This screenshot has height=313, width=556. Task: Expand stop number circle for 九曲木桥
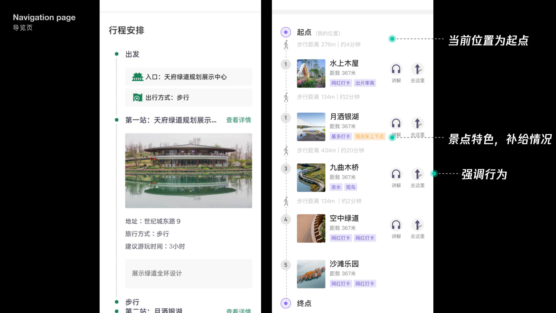click(x=286, y=168)
